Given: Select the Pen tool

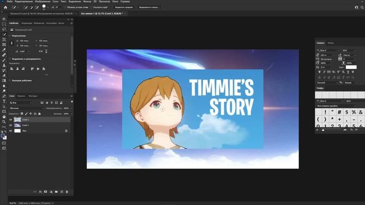Looking at the screenshot, I should (4, 96).
